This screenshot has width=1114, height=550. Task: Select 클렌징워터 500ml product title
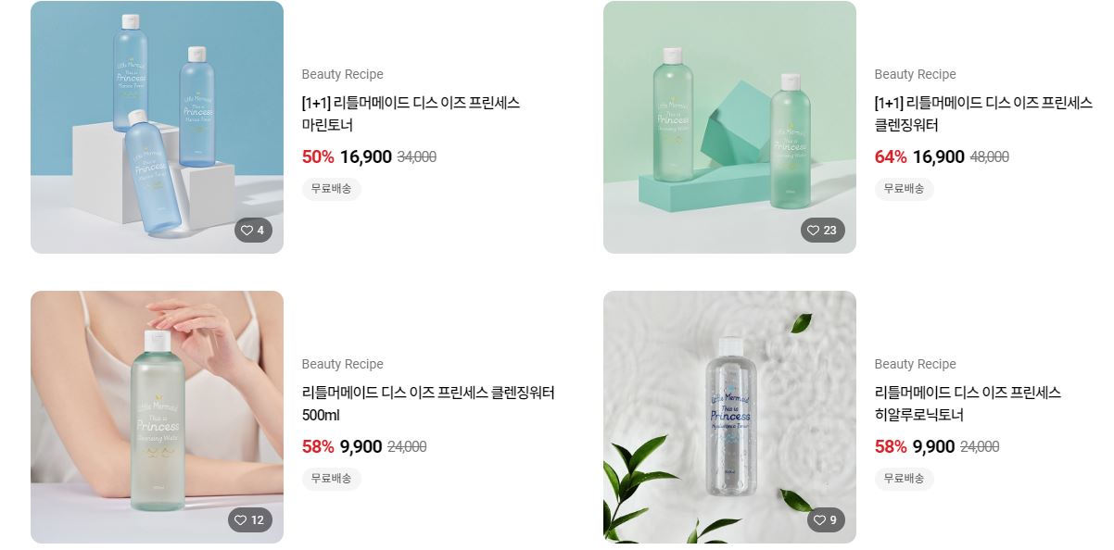428,404
